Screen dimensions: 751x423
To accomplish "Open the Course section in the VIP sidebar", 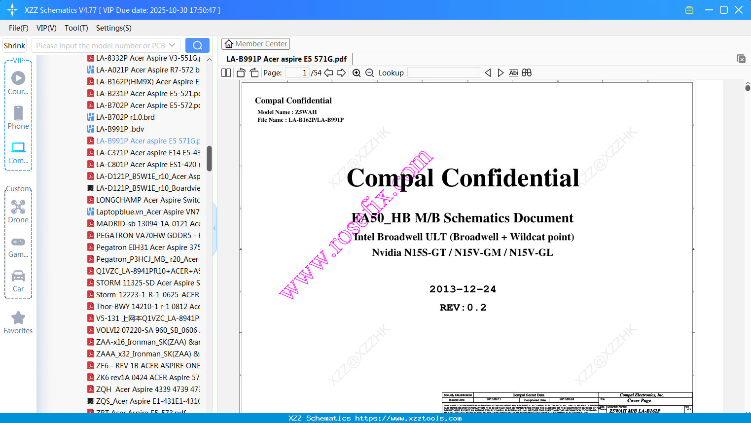I will (18, 83).
